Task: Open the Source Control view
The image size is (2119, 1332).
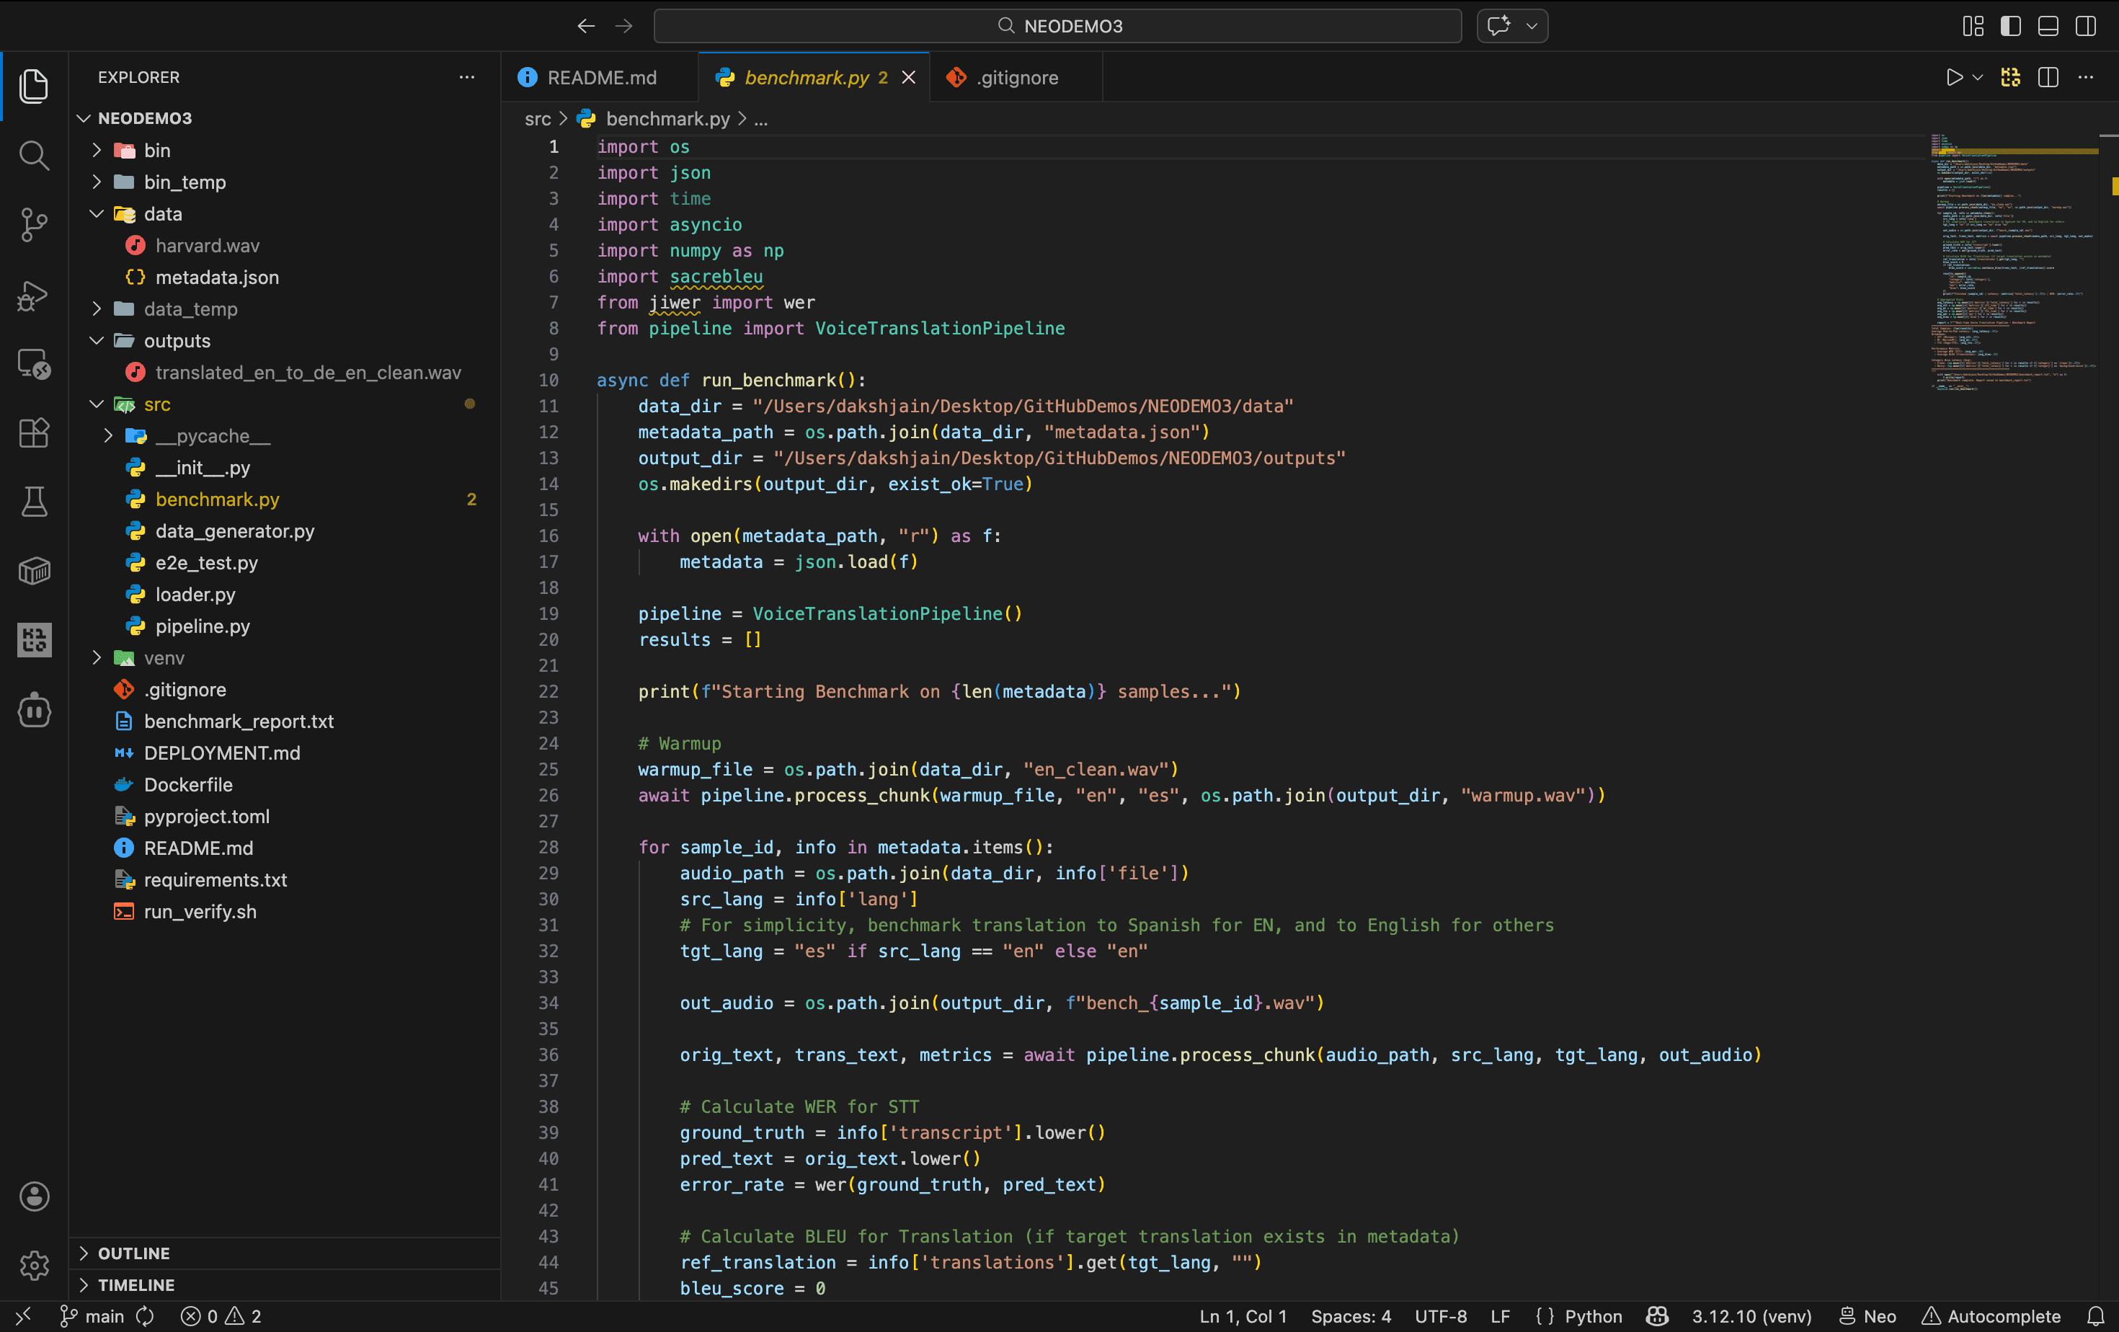Action: 33,224
